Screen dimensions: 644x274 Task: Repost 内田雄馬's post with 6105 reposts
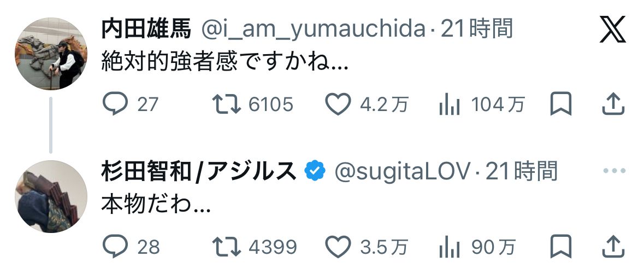[x=226, y=104]
